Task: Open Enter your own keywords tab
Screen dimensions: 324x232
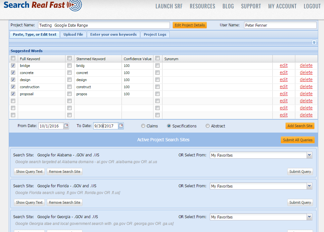Action: (113, 34)
